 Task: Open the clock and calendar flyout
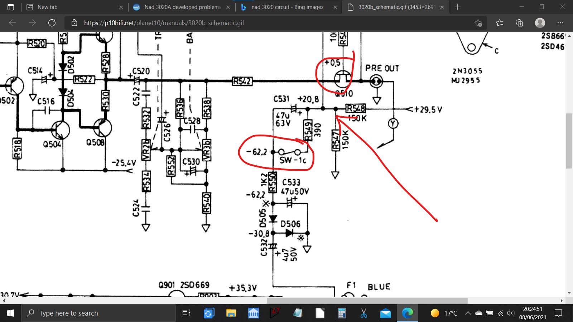click(x=533, y=313)
